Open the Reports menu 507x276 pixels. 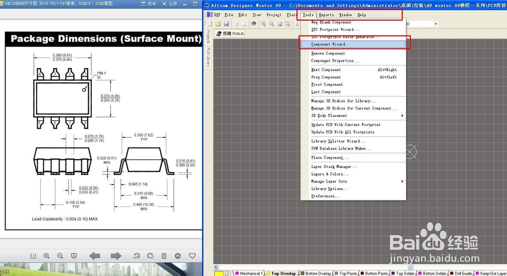(x=326, y=15)
